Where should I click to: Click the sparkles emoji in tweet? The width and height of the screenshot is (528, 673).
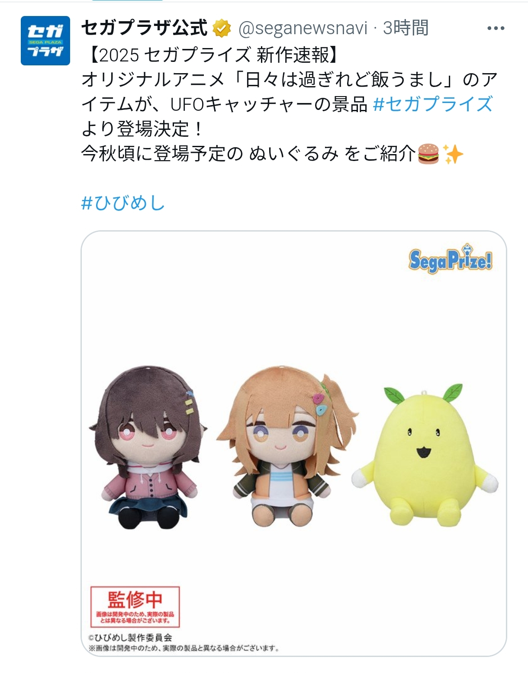pos(453,154)
